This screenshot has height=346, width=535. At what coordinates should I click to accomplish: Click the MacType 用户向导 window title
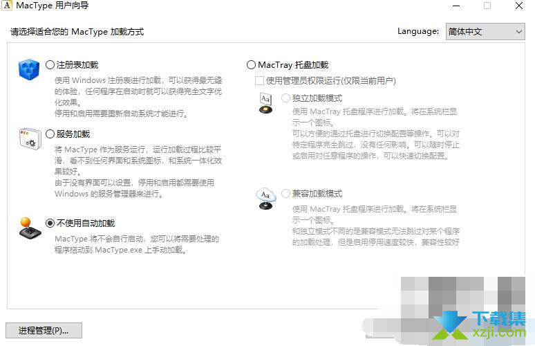53,6
